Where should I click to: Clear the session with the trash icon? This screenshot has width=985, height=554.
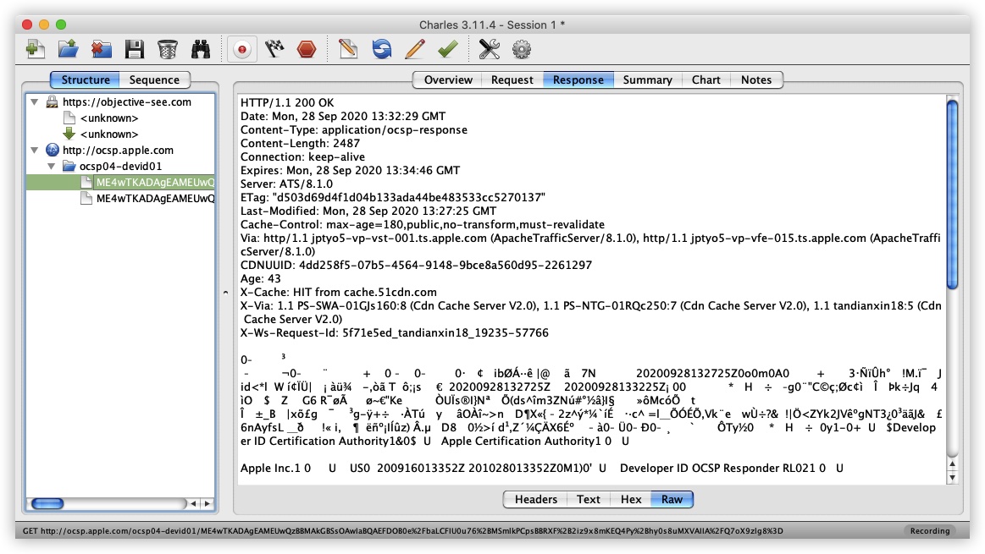(167, 49)
